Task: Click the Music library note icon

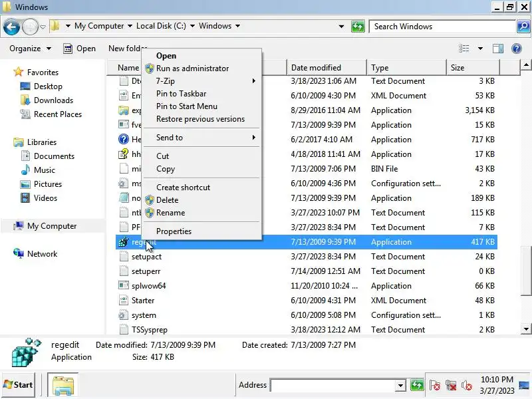Action: pyautogui.click(x=25, y=170)
